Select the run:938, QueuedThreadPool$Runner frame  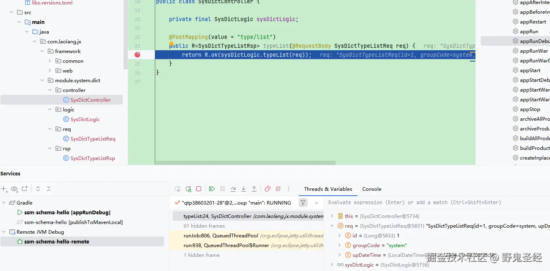[248, 245]
